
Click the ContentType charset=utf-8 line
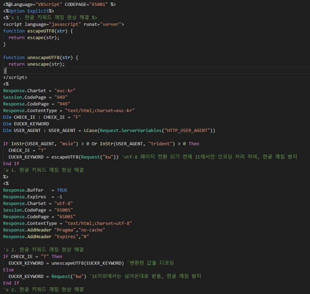coord(67,223)
